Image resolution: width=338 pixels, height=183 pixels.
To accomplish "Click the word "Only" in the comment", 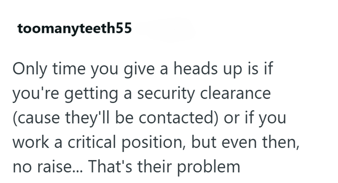I will (x=30, y=69).
